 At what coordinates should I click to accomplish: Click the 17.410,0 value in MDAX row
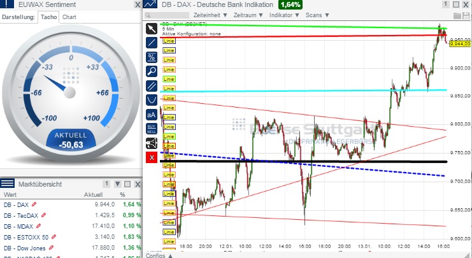(x=103, y=226)
